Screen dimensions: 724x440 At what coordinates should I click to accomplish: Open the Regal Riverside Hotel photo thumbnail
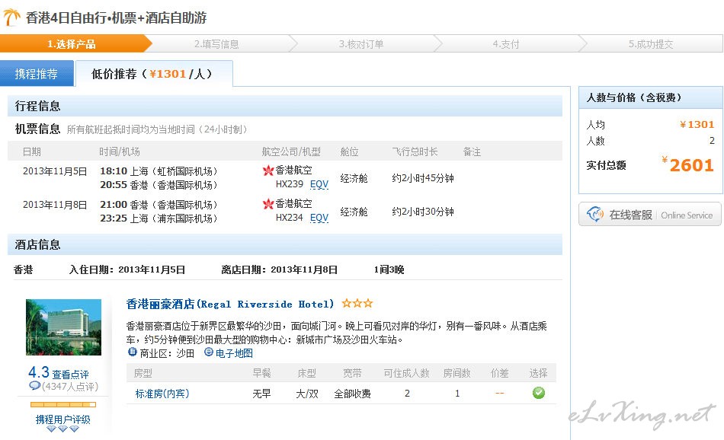[63, 327]
